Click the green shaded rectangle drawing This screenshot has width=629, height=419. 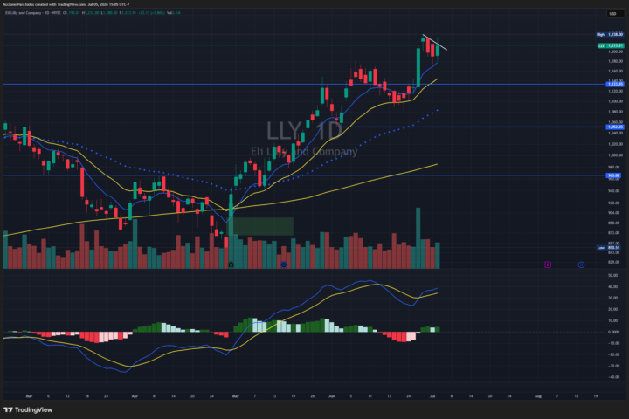pos(260,226)
